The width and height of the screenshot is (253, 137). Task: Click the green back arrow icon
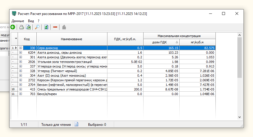point(13,27)
